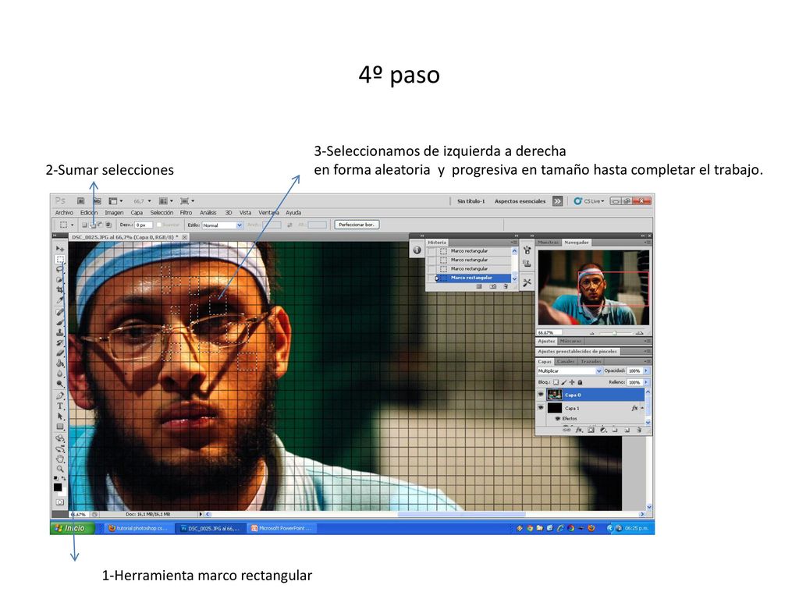Select the Rectangle shape tool

(59, 427)
